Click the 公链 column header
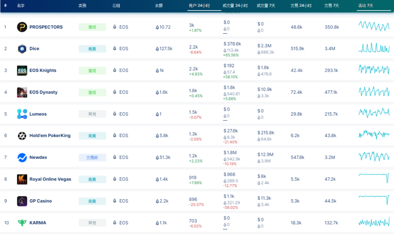This screenshot has width=394, height=234. [x=116, y=6]
